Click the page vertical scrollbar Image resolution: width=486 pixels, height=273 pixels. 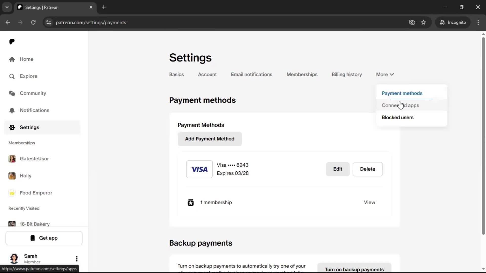(483, 136)
